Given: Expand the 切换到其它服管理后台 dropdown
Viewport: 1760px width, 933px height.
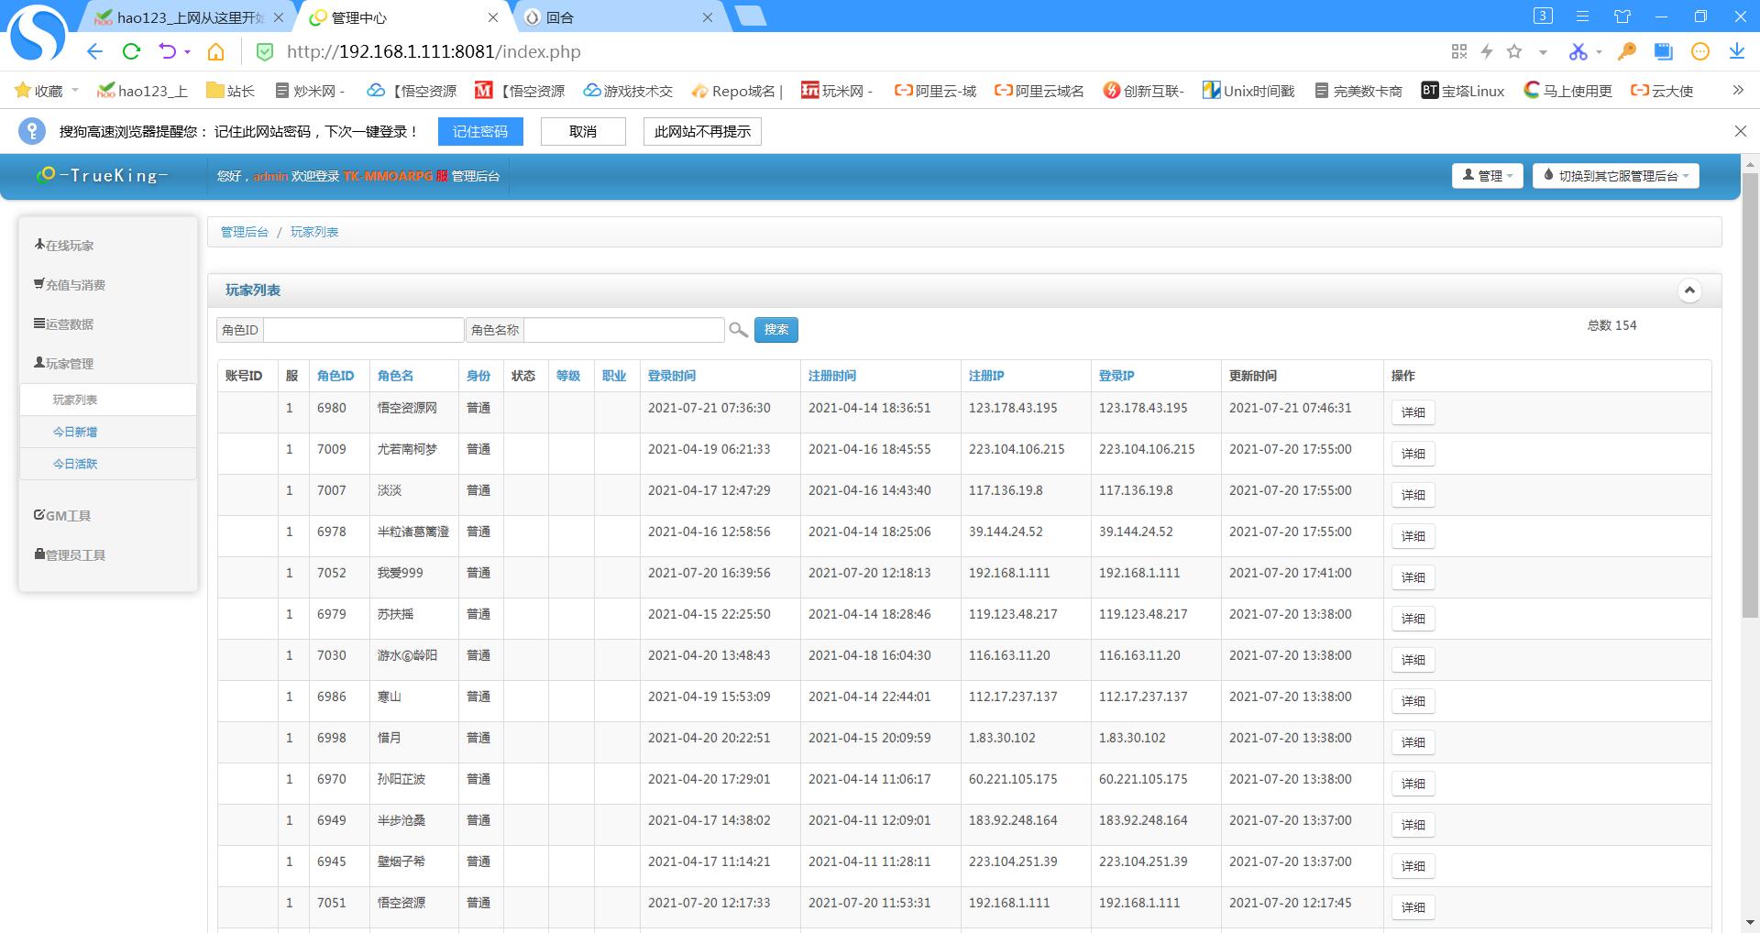Looking at the screenshot, I should [x=1615, y=176].
